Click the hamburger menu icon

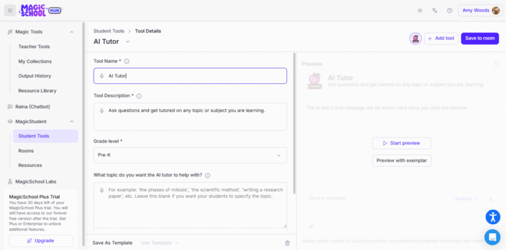point(10,10)
